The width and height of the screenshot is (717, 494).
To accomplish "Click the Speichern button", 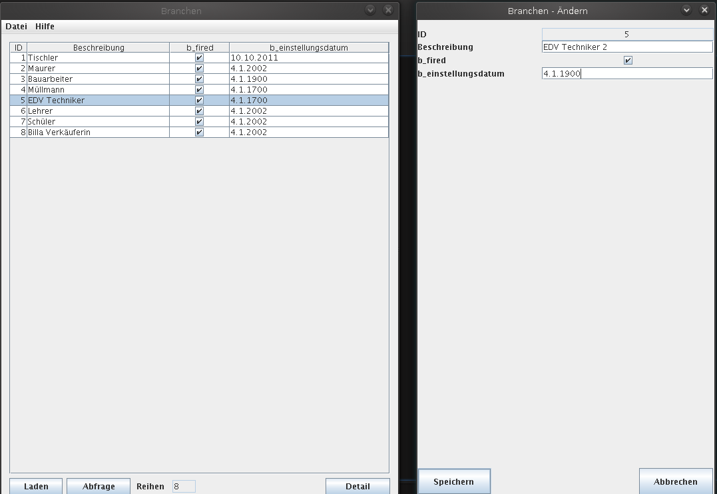I will click(453, 481).
